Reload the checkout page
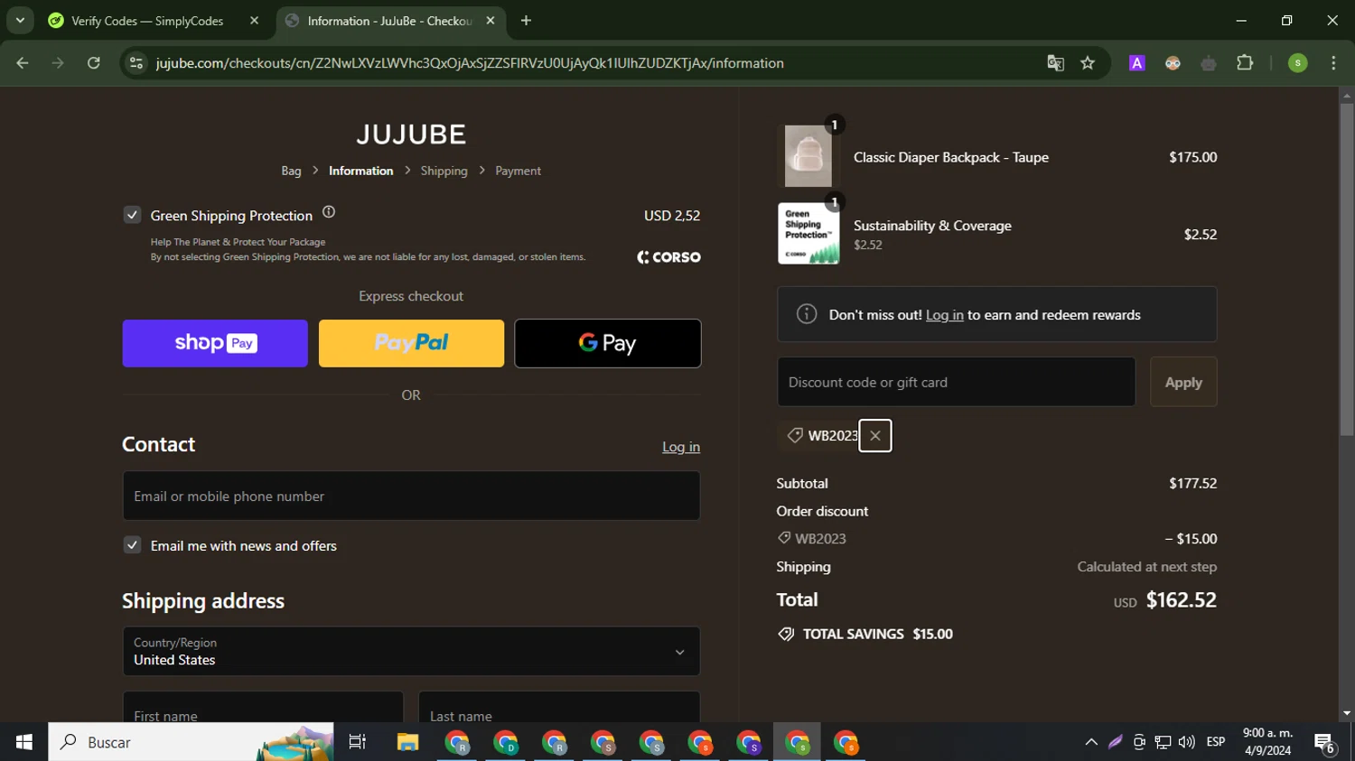Image resolution: width=1355 pixels, height=761 pixels. tap(94, 63)
